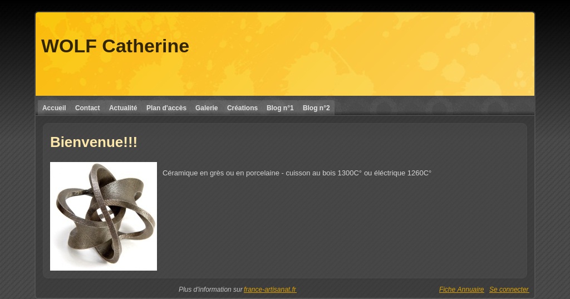Click the Plus d'information sur text

tap(210, 290)
